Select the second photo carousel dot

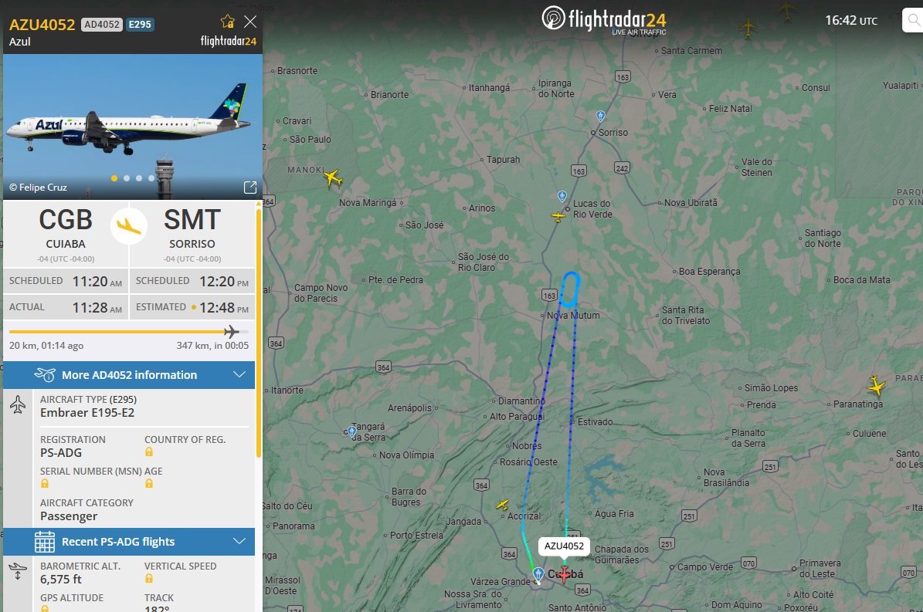(127, 178)
